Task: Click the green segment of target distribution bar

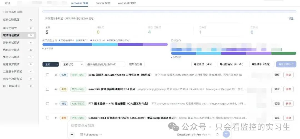Action: tap(284, 53)
